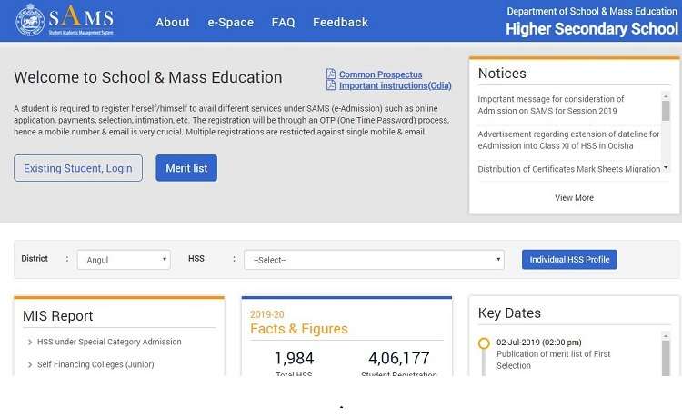The height and width of the screenshot is (417, 682).
Task: Click the Notices panel scrollbar thumb
Action: tap(666, 110)
